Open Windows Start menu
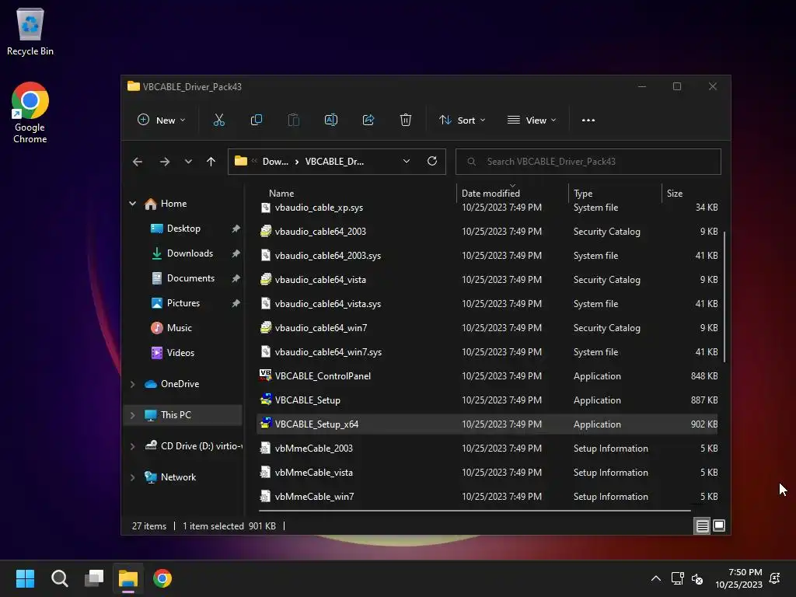The height and width of the screenshot is (597, 796). 25,578
